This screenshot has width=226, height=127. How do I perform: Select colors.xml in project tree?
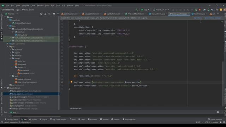pos(20,61)
